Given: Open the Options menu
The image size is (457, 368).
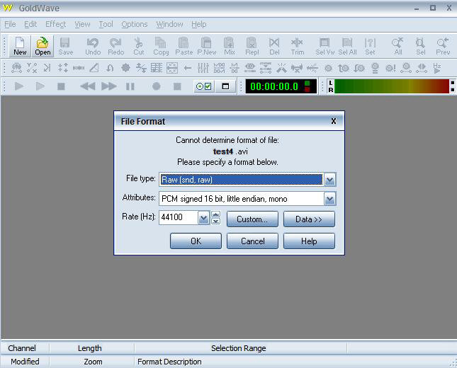Looking at the screenshot, I should (135, 24).
